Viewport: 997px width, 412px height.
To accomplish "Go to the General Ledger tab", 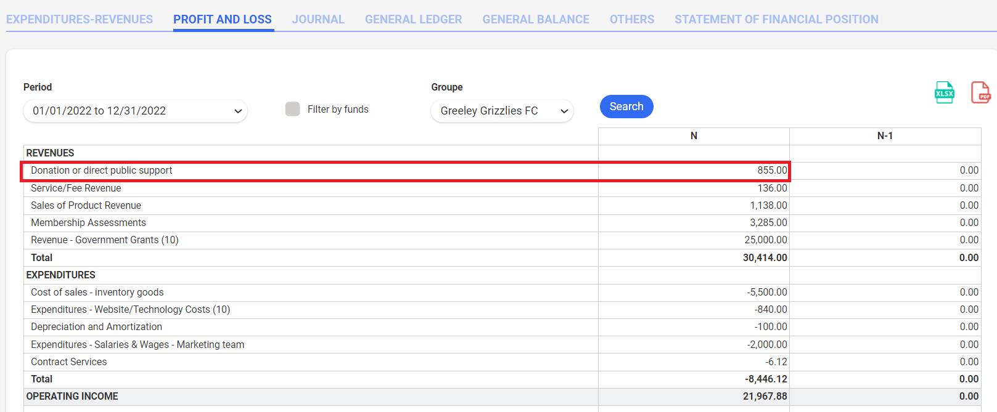I will click(x=413, y=19).
